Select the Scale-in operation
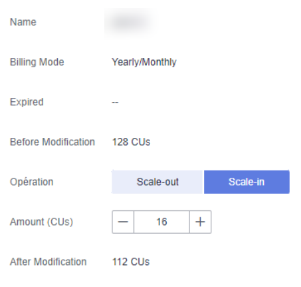This screenshot has width=301, height=287. [247, 182]
